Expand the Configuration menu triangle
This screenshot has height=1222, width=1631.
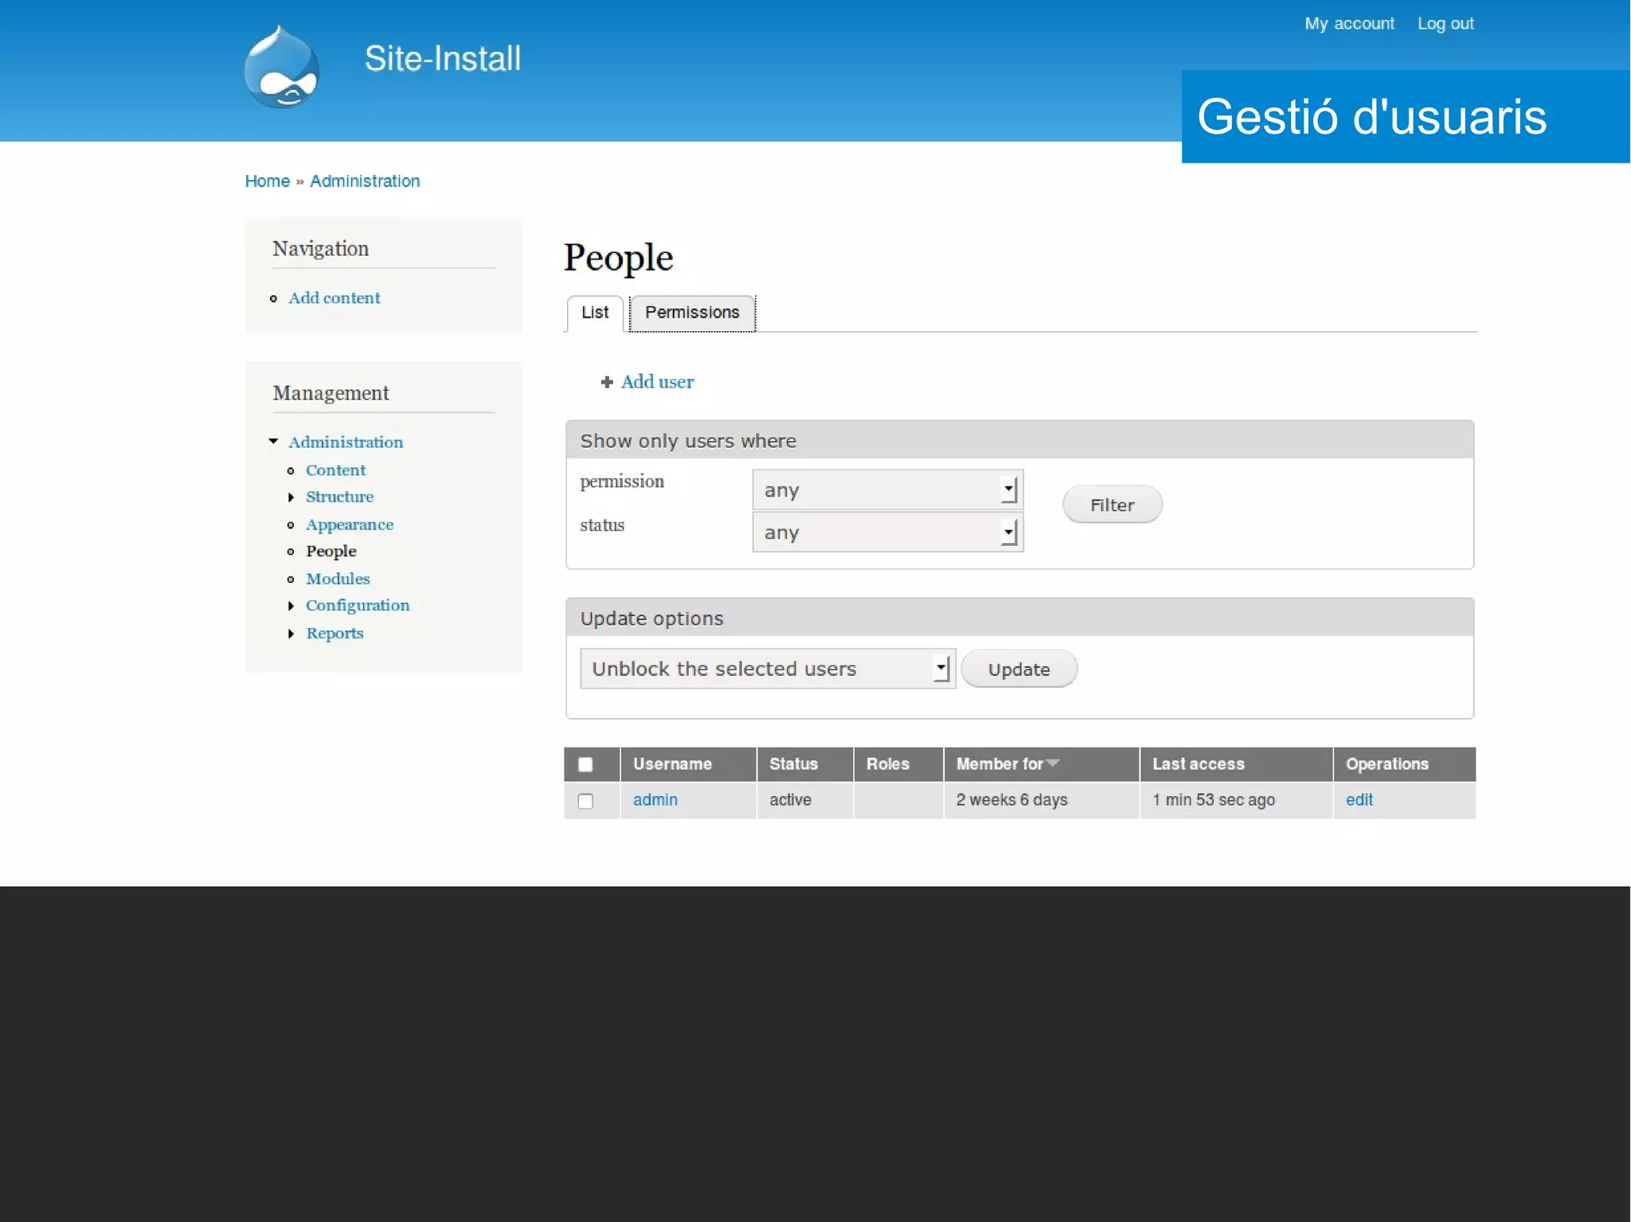(x=291, y=606)
